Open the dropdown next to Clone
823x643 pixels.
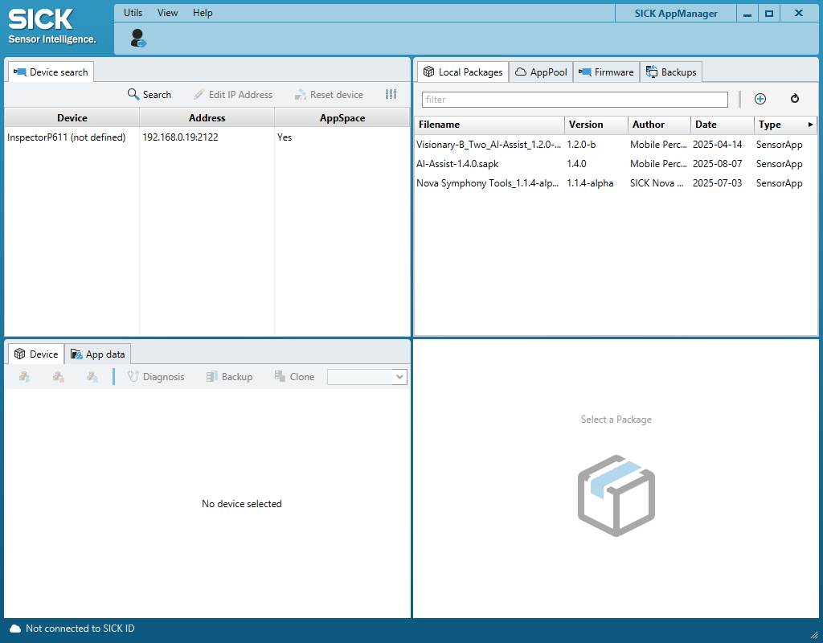(x=399, y=377)
